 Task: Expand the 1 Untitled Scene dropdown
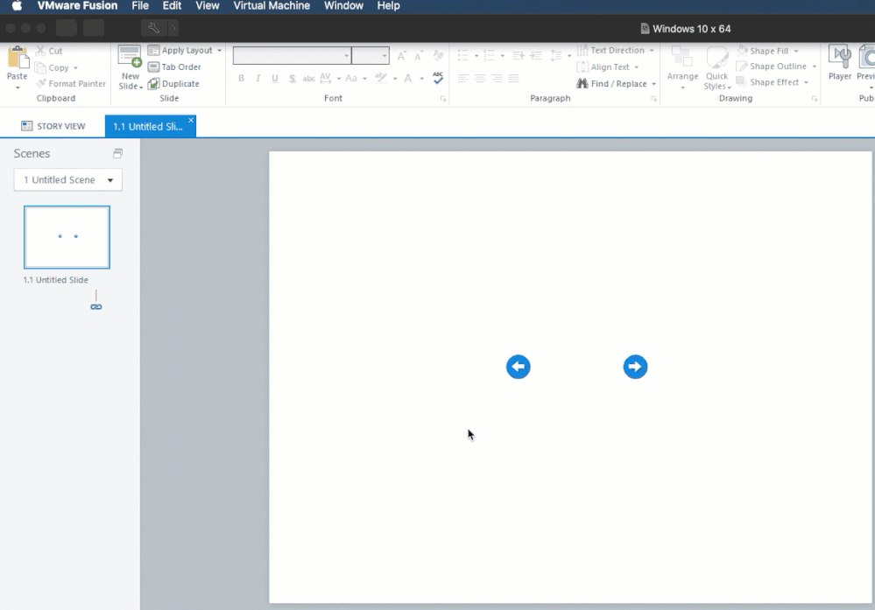coord(68,180)
